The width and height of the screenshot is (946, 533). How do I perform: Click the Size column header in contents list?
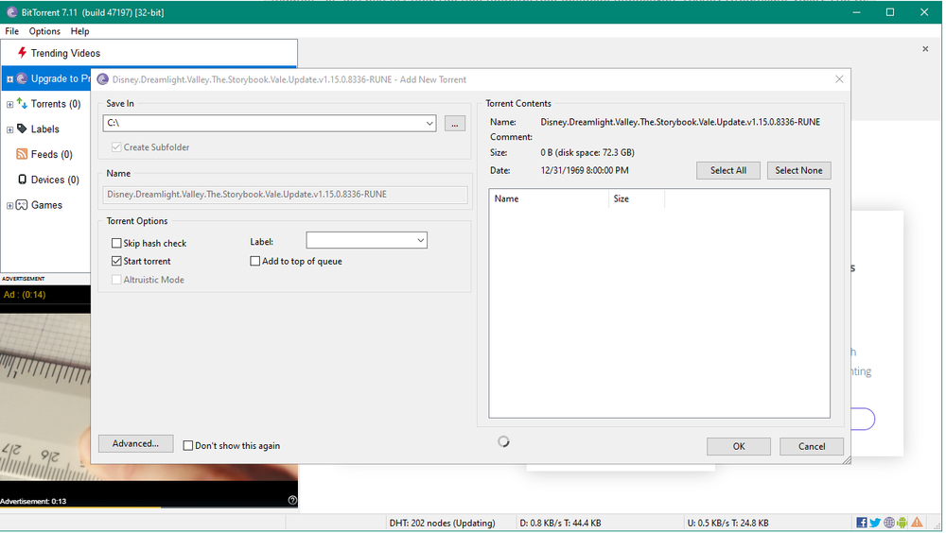[637, 198]
